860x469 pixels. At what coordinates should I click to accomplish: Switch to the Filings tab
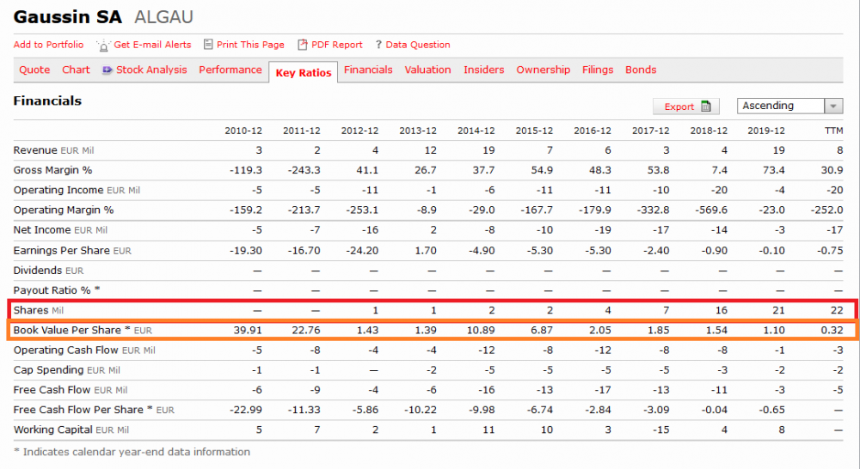pyautogui.click(x=598, y=70)
